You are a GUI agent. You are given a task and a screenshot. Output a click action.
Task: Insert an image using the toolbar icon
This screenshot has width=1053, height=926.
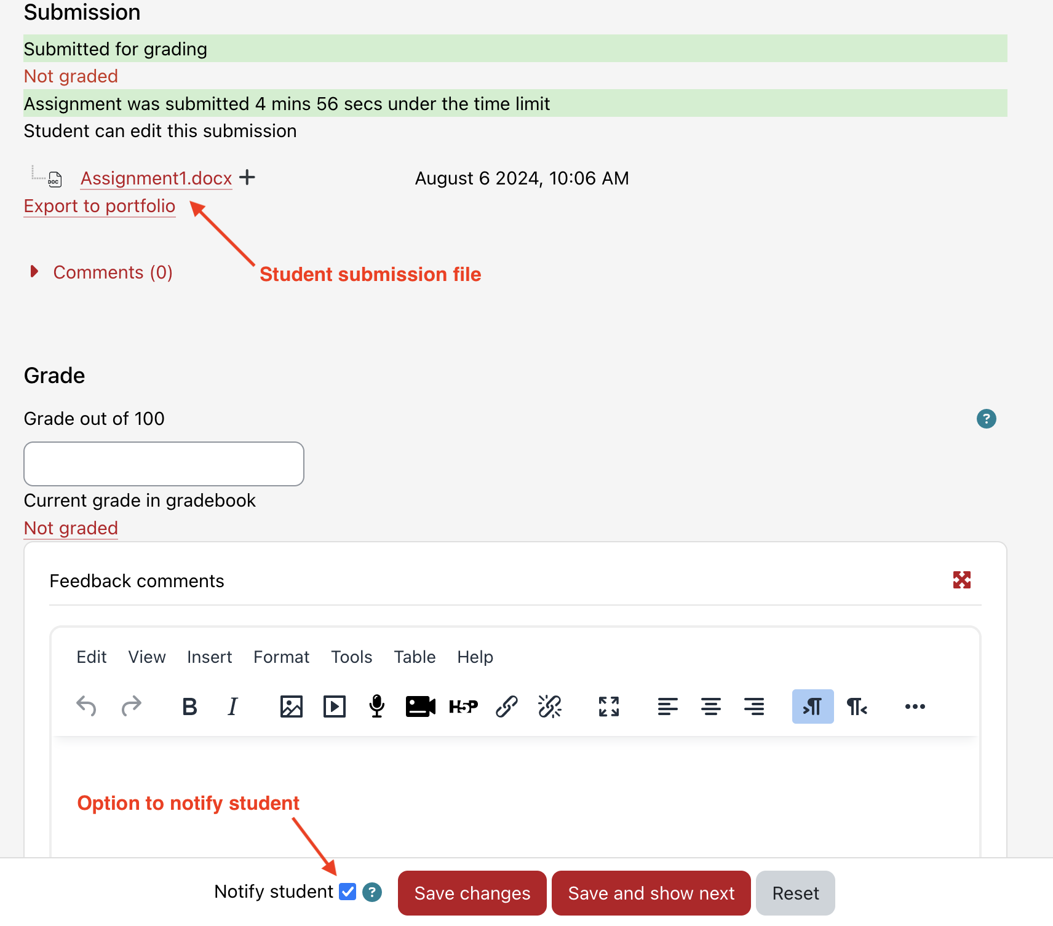click(291, 706)
